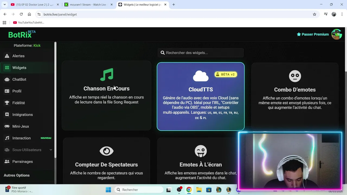Click the botrix.live address bar URL
Screen dimensions: 347x195
(x=60, y=14)
